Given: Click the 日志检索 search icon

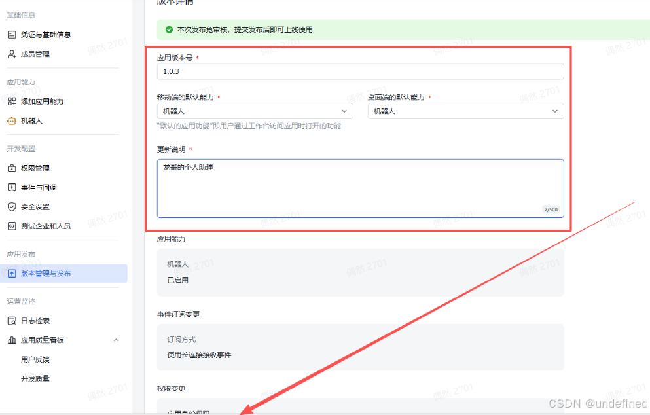Looking at the screenshot, I should (x=12, y=321).
